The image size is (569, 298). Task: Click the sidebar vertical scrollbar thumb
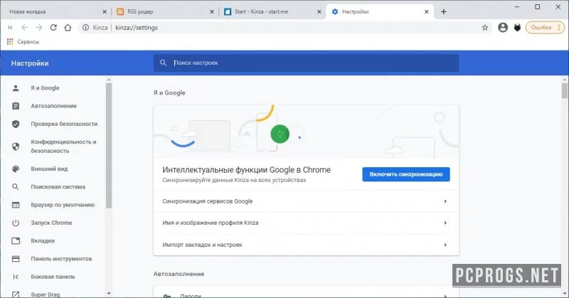coord(109,145)
